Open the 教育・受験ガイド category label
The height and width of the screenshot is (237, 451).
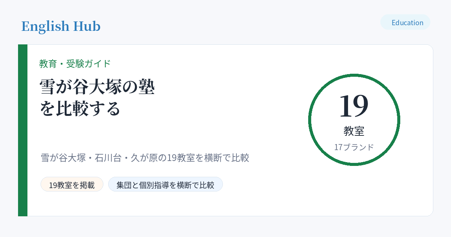[75, 64]
